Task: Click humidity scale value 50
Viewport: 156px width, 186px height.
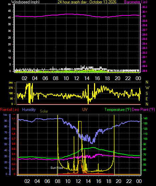Action: pos(6,144)
